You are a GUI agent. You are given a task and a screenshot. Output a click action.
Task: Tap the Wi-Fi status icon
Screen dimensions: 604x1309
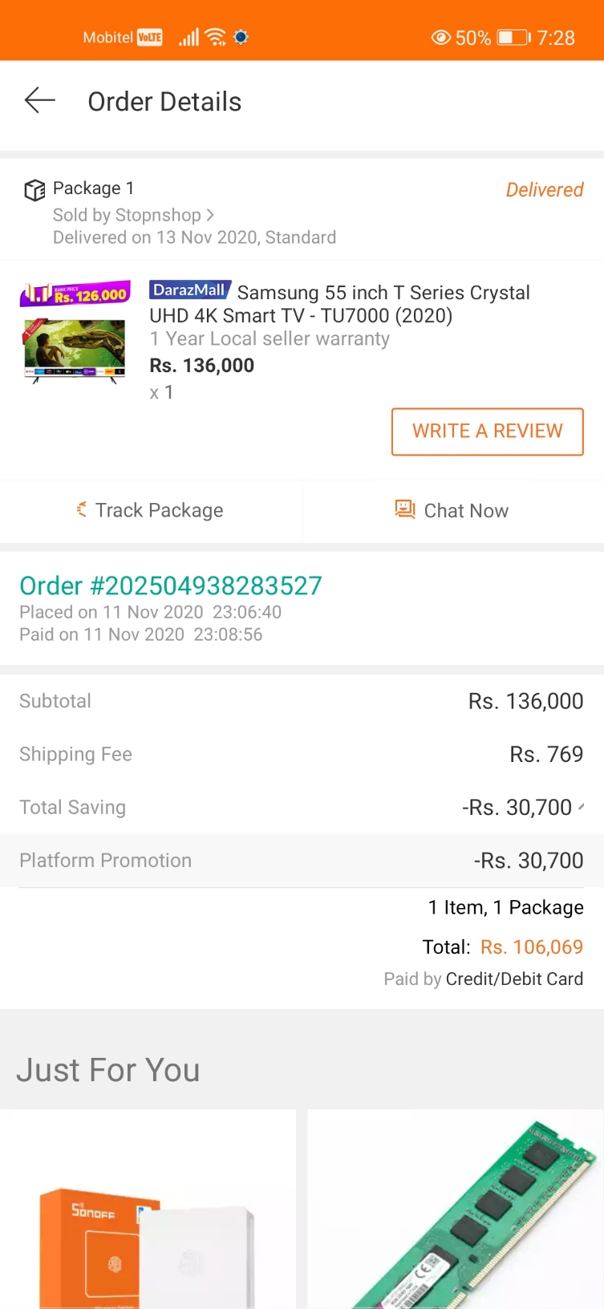coord(215,37)
